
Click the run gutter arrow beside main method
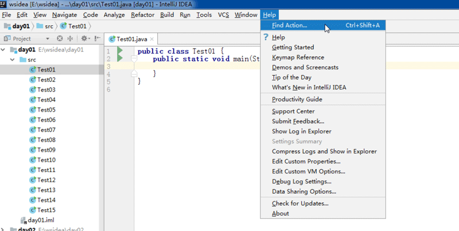[x=120, y=58]
